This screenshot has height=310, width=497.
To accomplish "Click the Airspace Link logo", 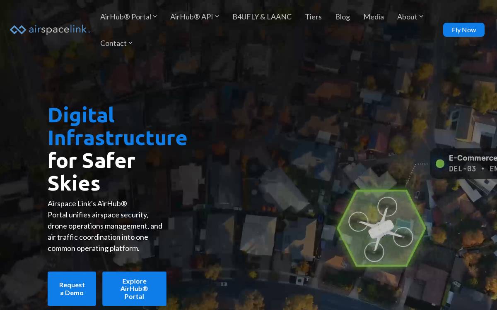I will (x=50, y=30).
